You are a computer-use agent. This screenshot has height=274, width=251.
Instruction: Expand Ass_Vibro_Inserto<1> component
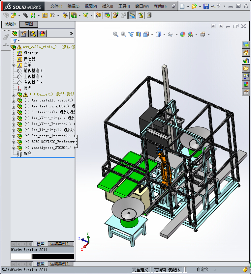coord(13,125)
